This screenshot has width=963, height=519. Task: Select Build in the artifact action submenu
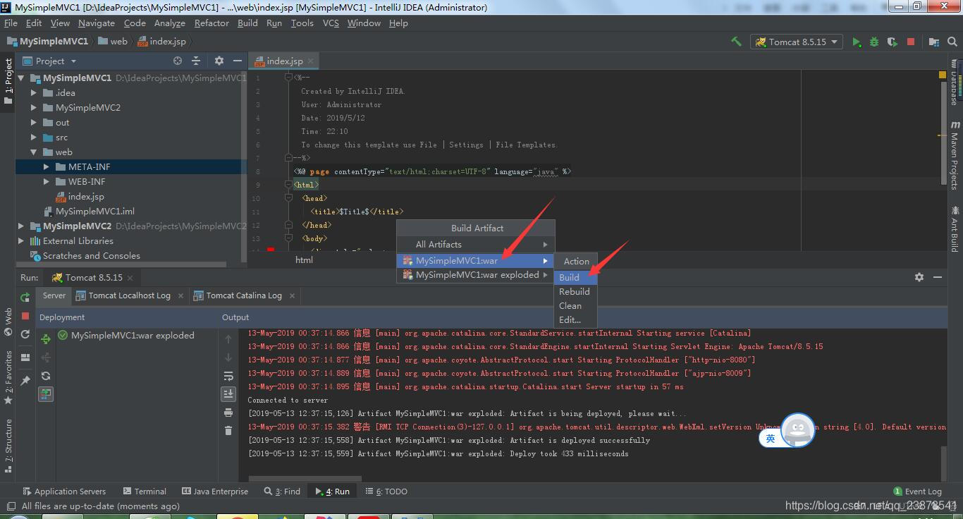pyautogui.click(x=575, y=277)
